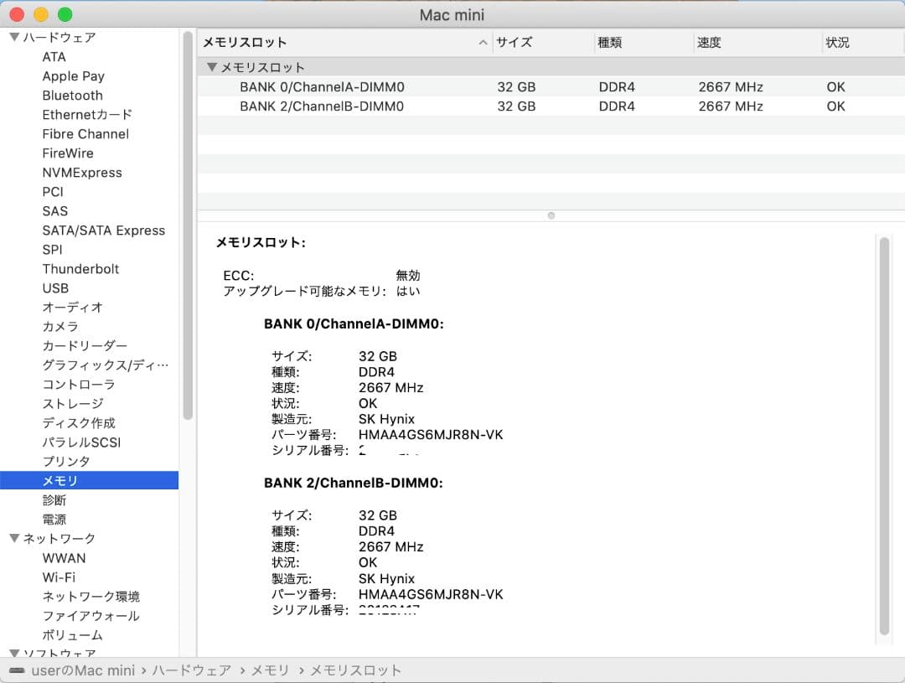Select 電源 in sidebar

(x=54, y=520)
